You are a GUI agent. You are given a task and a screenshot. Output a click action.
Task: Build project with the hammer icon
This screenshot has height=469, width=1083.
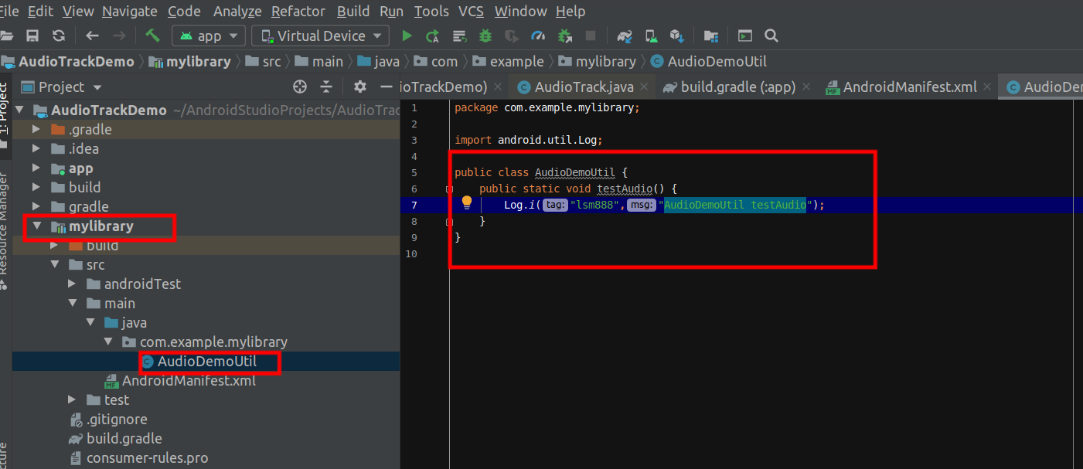(x=152, y=36)
